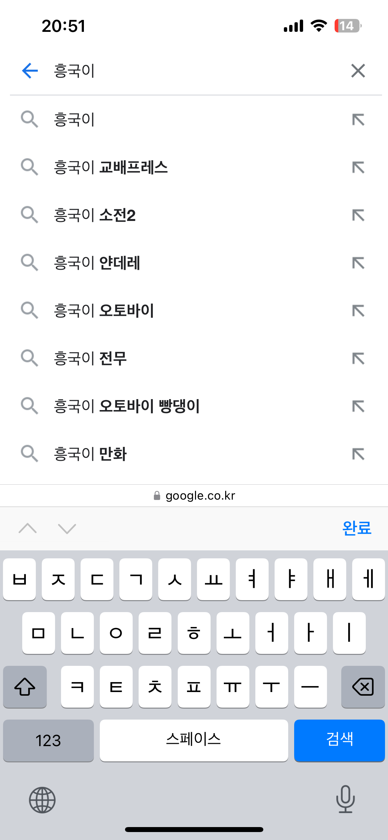
Task: Tap fill-in arrow for 흥국이 소전2
Action: [358, 215]
